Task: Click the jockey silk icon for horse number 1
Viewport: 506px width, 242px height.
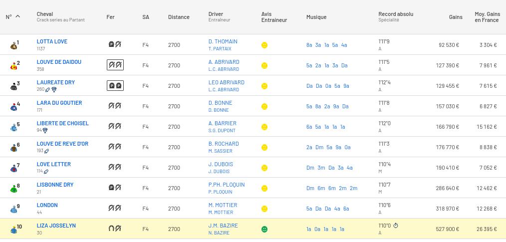Action: click(13, 45)
